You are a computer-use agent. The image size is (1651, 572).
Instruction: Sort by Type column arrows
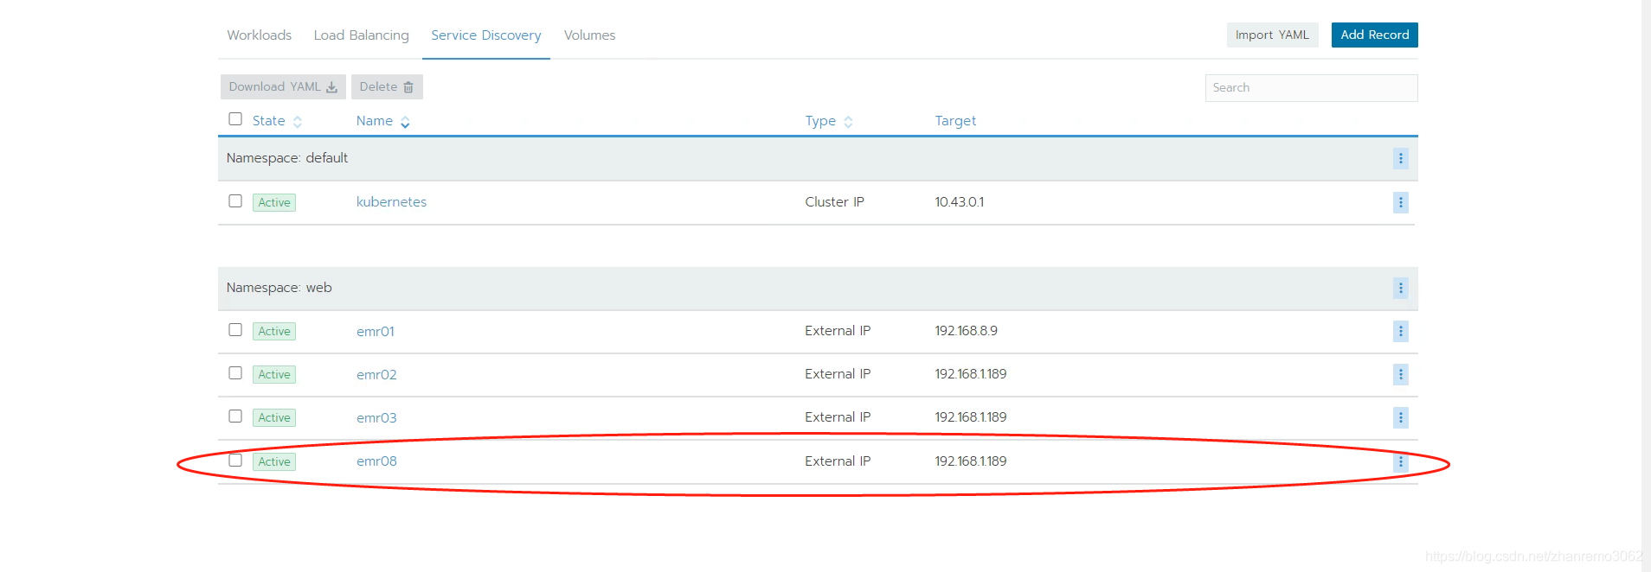coord(848,122)
